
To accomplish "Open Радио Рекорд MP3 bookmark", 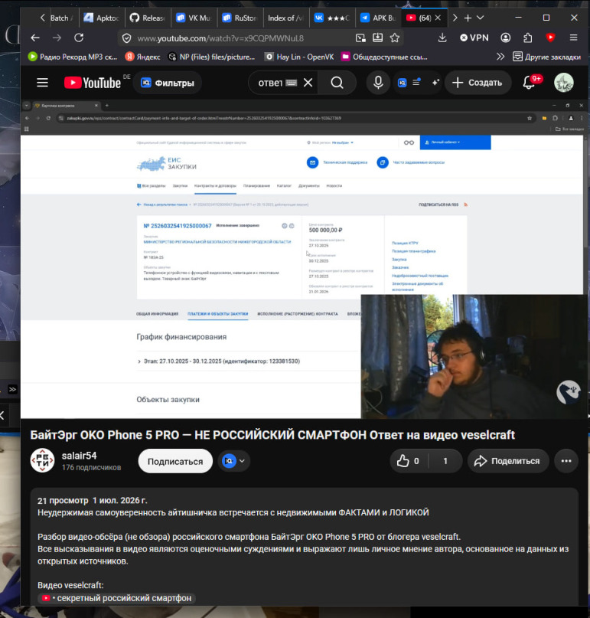I will click(x=73, y=57).
